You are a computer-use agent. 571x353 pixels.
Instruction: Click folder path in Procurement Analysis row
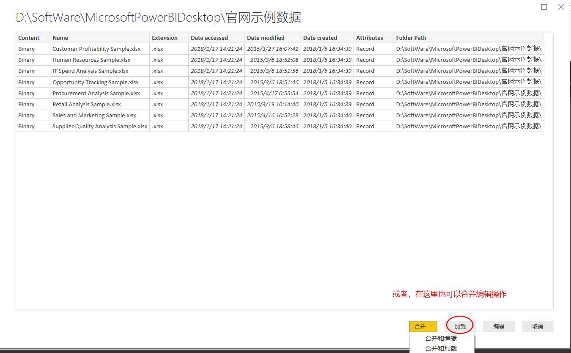click(x=469, y=93)
